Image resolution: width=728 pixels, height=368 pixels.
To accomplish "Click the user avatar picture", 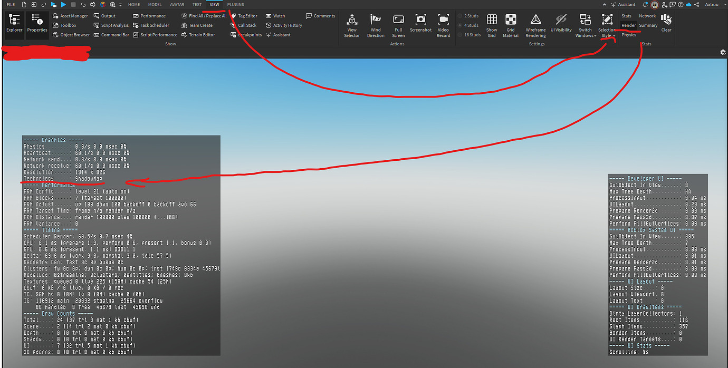I will pyautogui.click(x=655, y=4).
